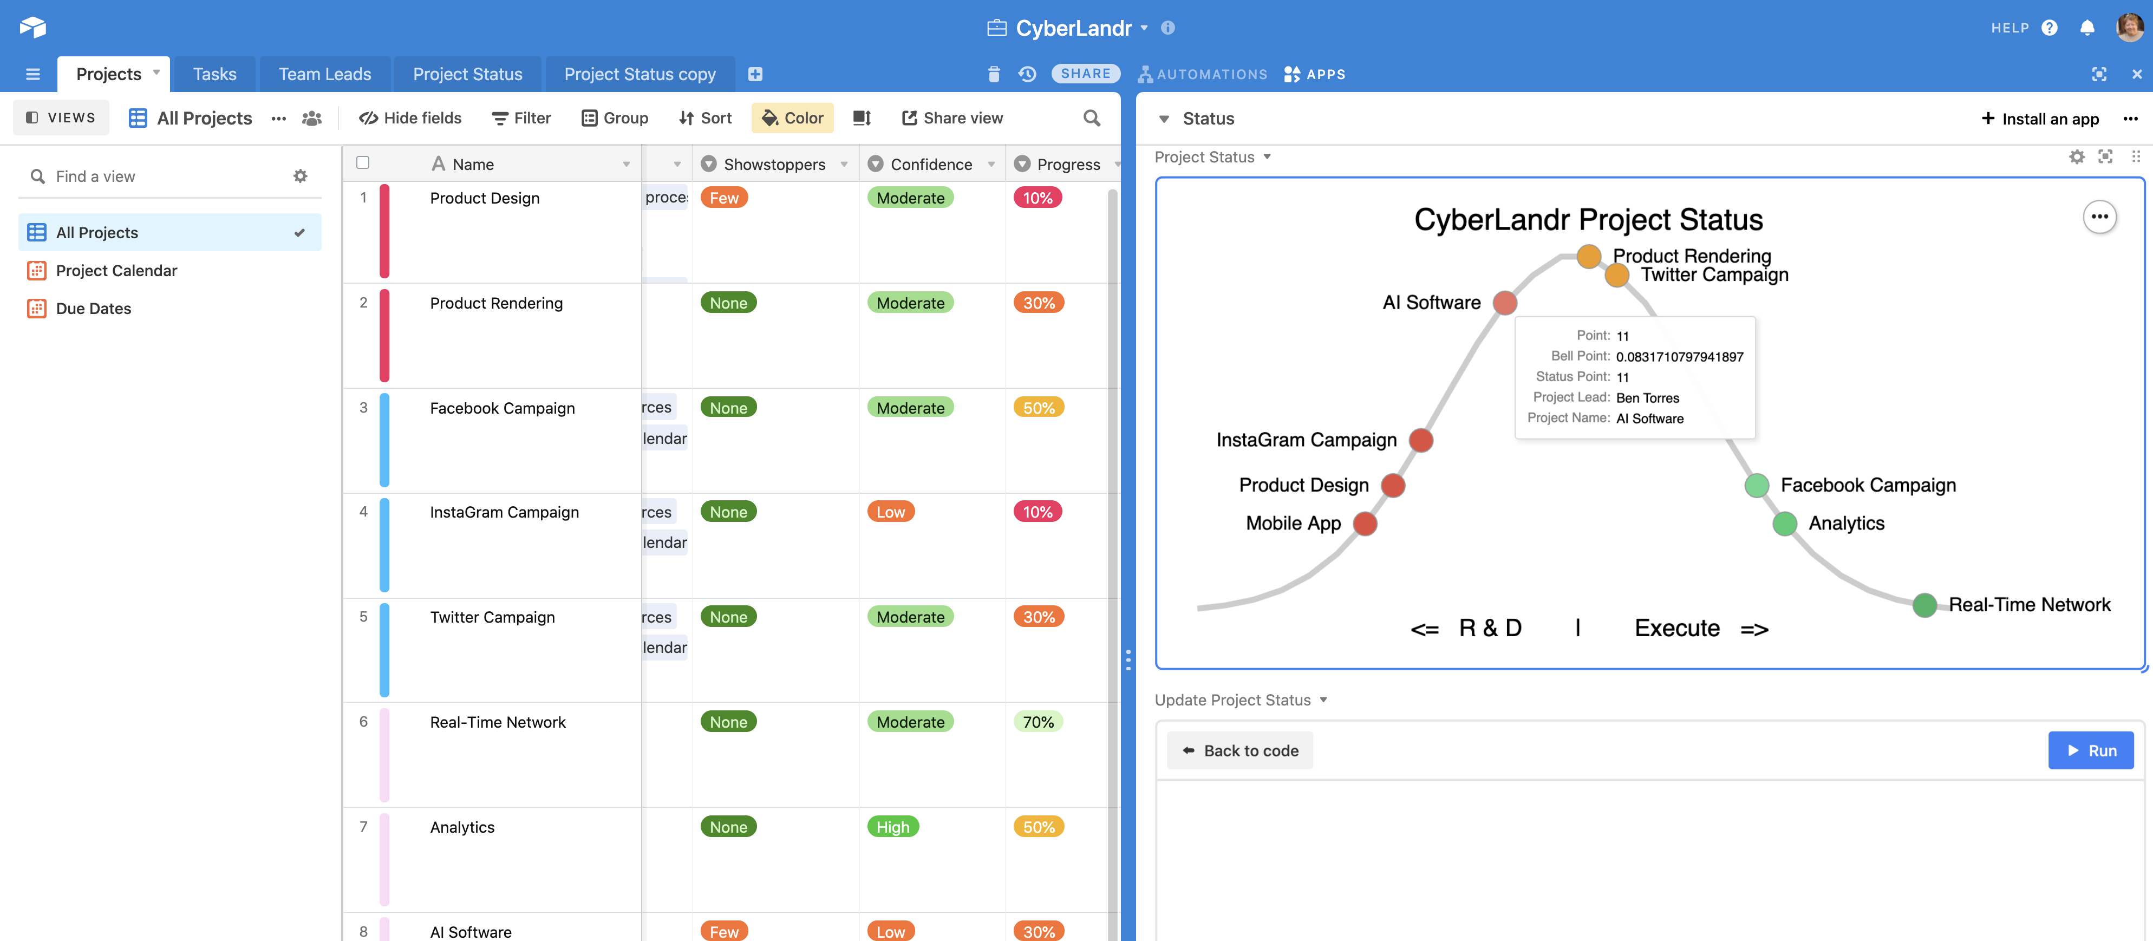
Task: Toggle the select-all rows checkbox
Action: click(363, 163)
